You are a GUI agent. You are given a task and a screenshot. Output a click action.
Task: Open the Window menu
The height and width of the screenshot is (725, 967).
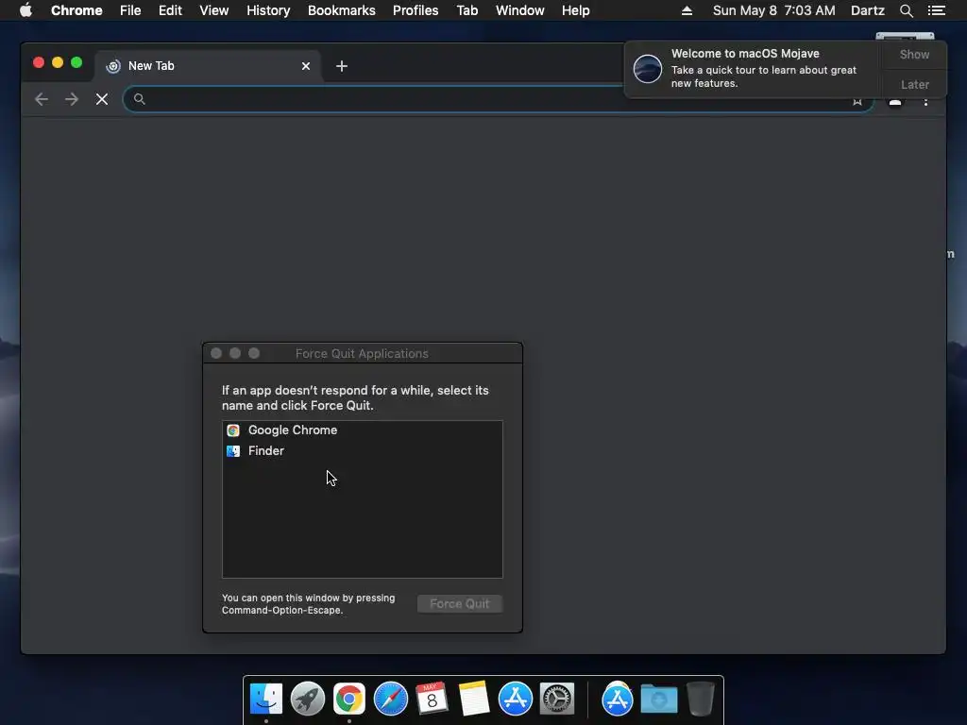click(520, 10)
